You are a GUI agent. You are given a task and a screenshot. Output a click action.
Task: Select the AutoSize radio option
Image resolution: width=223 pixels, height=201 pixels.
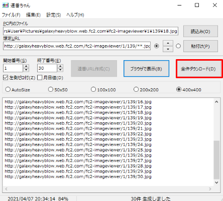point(8,89)
